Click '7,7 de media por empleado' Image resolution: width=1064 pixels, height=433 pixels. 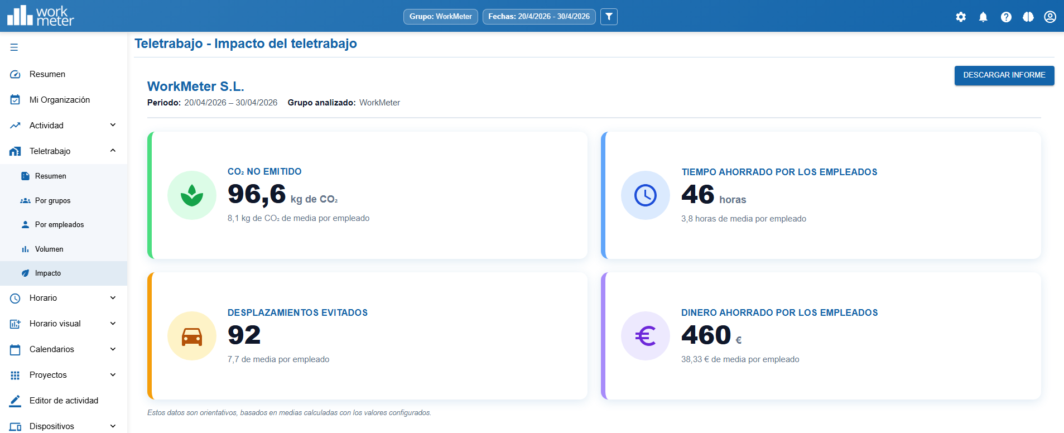click(278, 359)
